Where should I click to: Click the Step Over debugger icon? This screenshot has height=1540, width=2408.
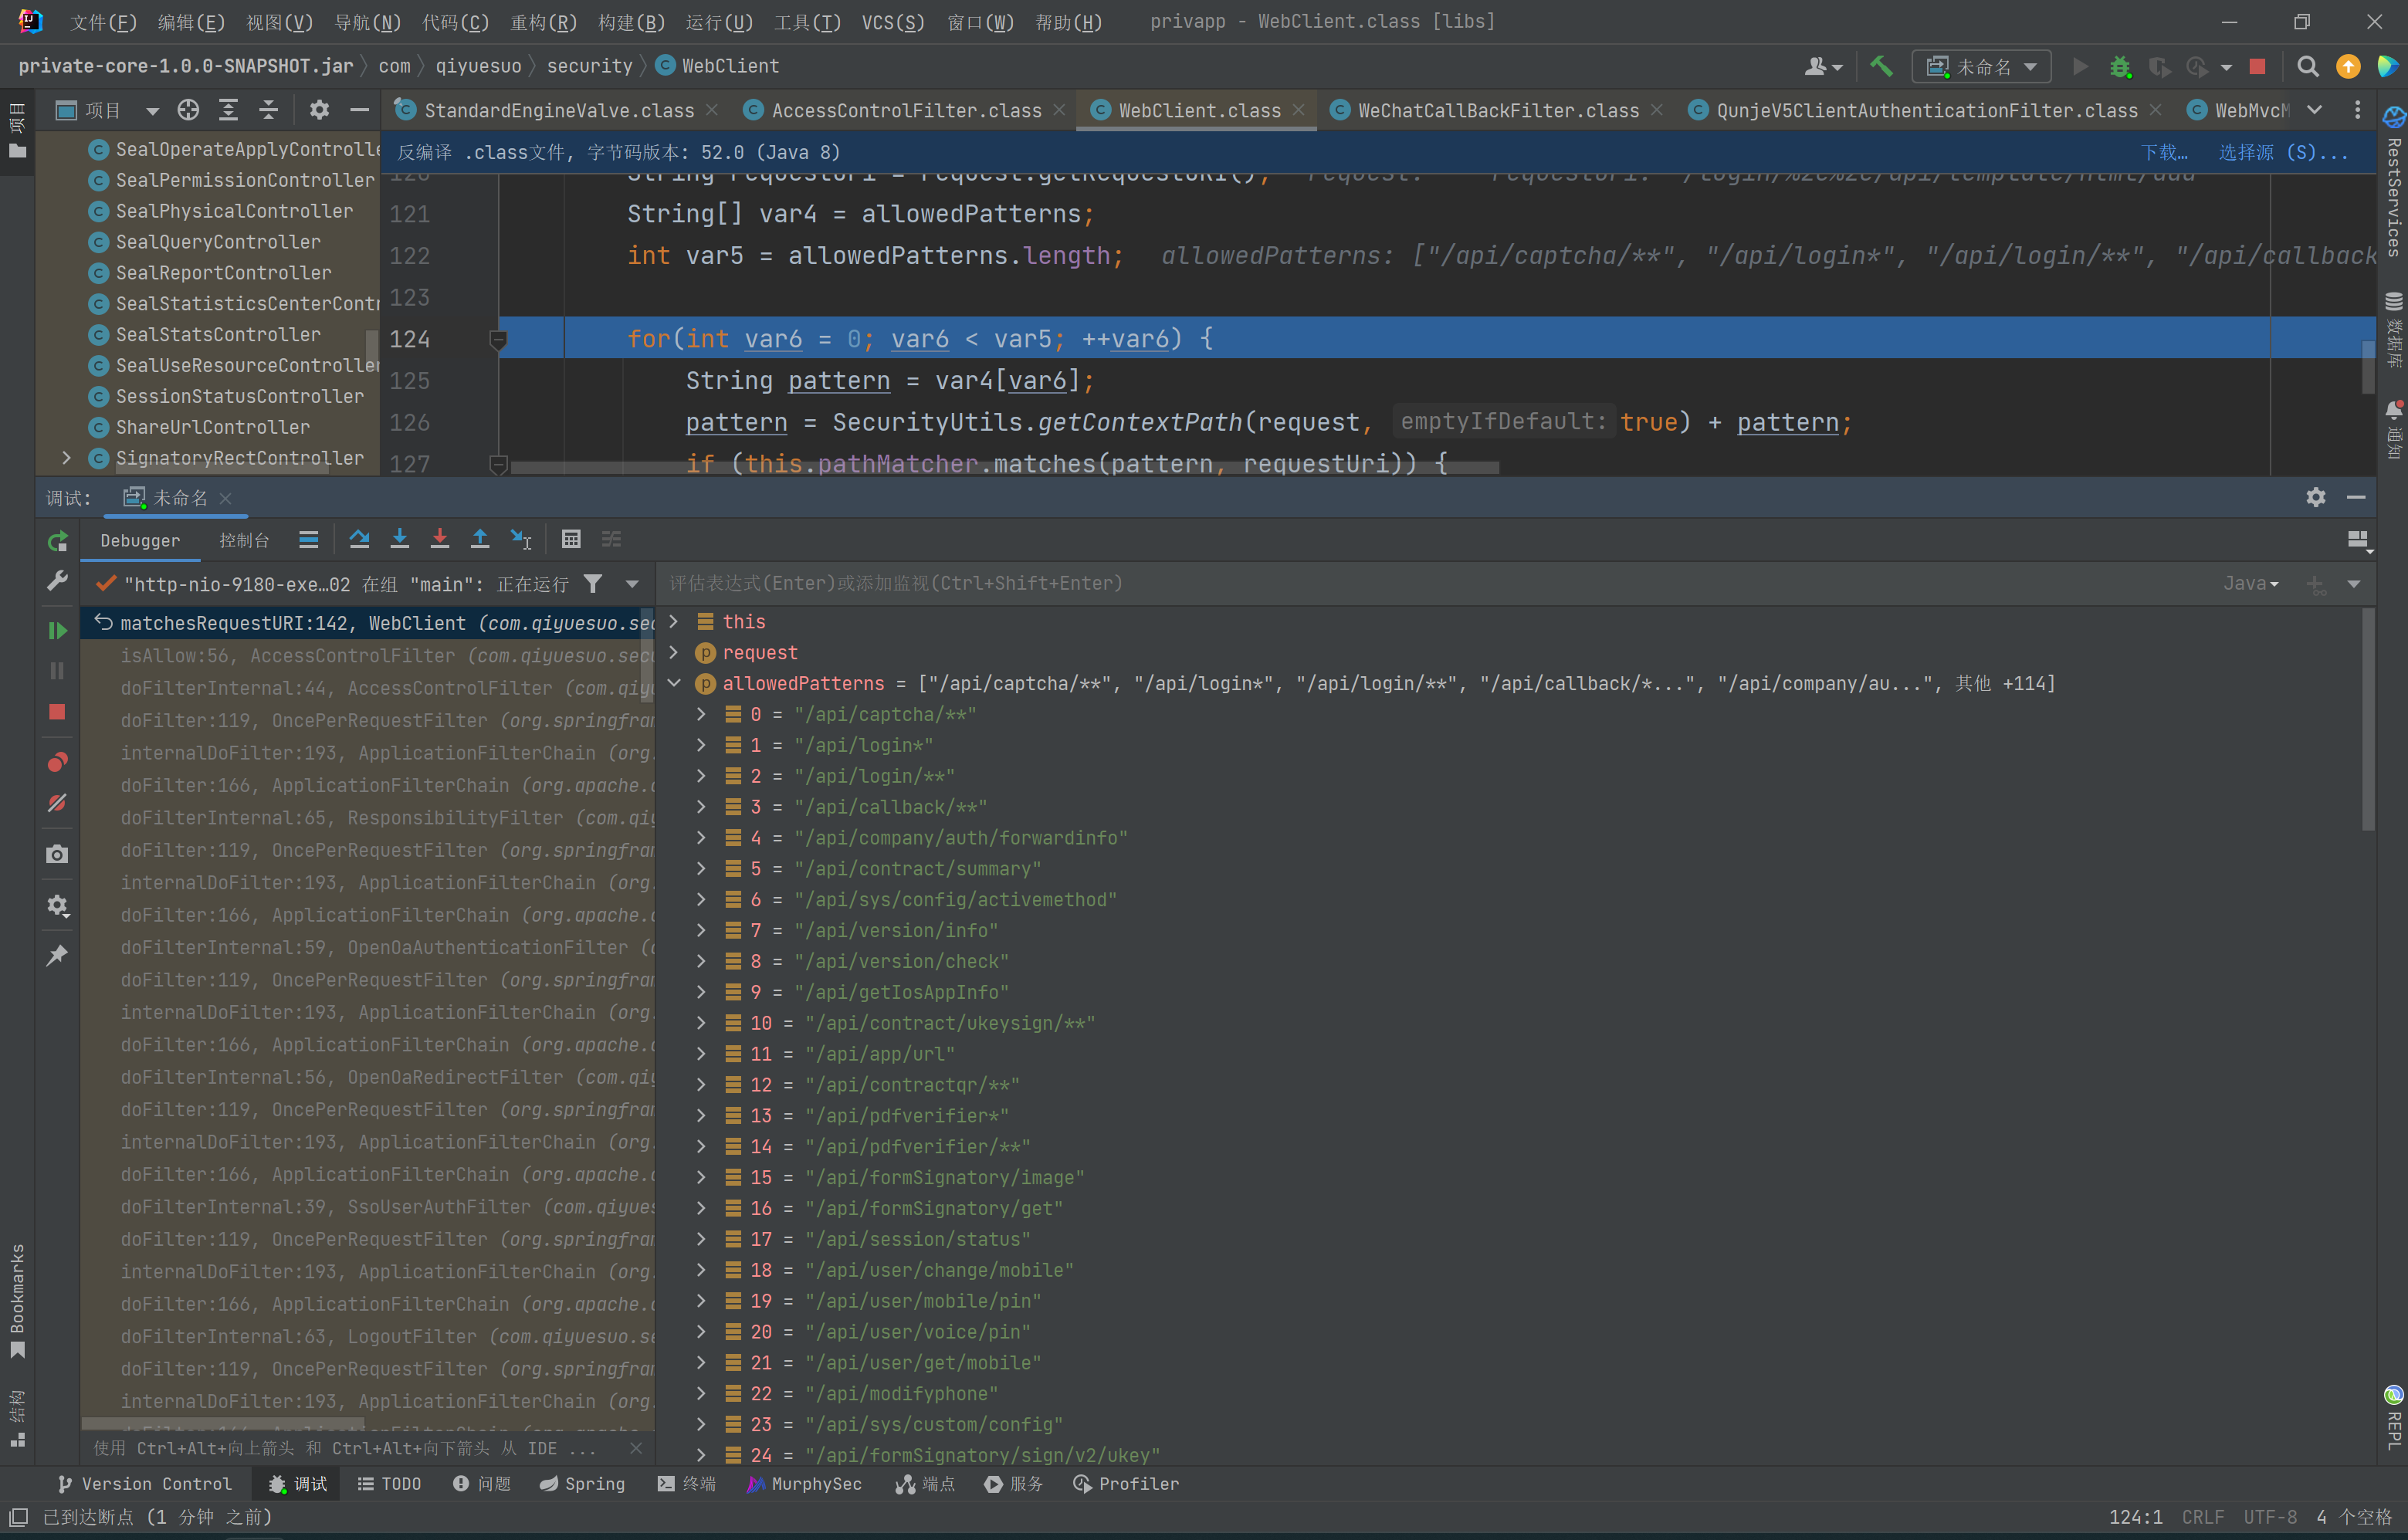359,540
